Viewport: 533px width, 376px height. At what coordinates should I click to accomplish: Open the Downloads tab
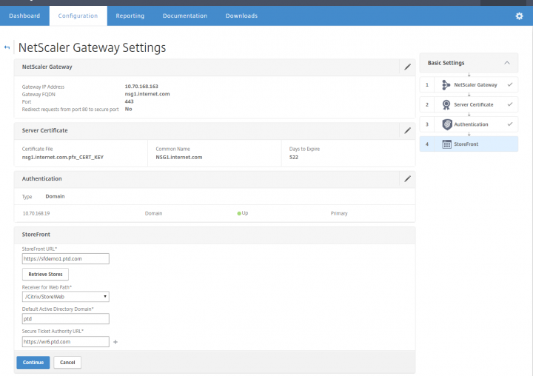(241, 16)
